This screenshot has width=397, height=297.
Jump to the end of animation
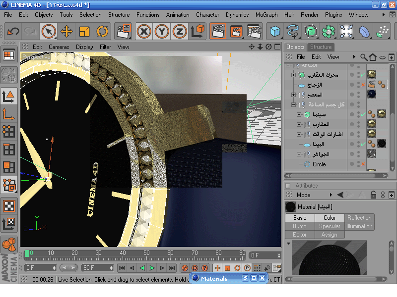[x=172, y=268]
